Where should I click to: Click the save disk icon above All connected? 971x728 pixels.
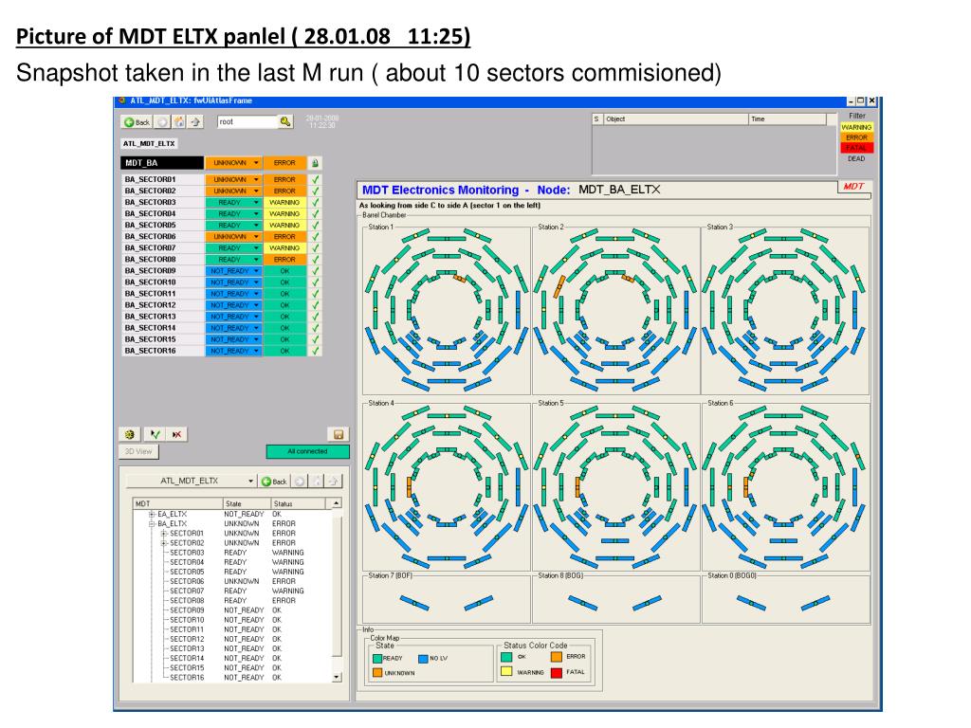[x=339, y=434]
